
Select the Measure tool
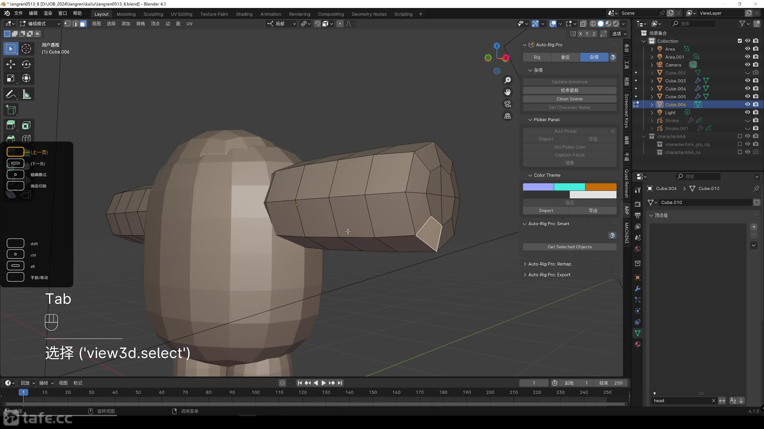tap(26, 94)
